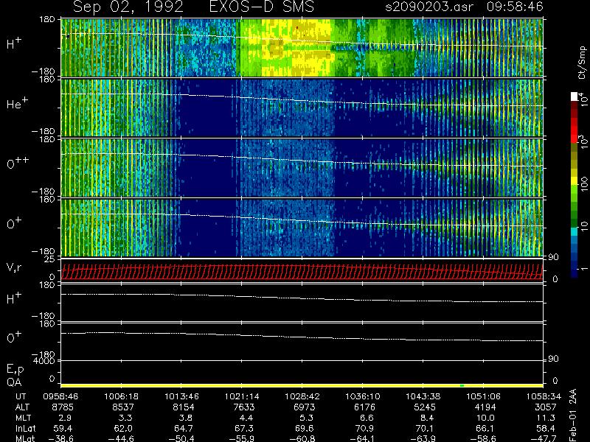This screenshot has width=590, height=442.
Task: Click the InLat value '70.9'
Action: (x=365, y=429)
